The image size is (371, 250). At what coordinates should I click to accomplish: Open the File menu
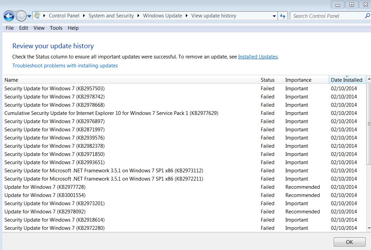[10, 28]
